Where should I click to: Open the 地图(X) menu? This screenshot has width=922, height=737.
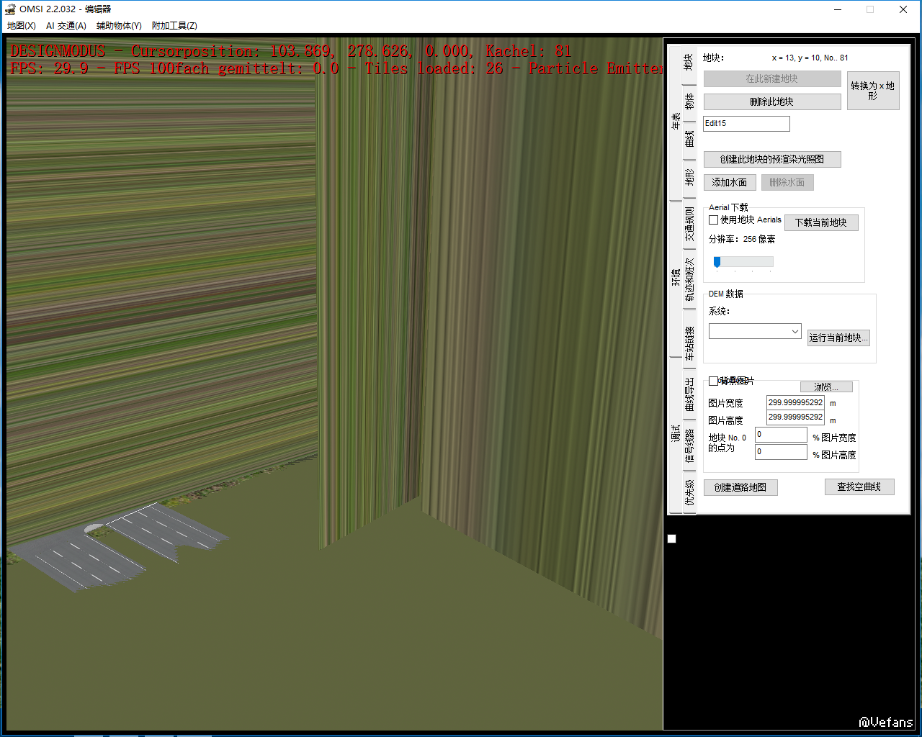pos(22,26)
